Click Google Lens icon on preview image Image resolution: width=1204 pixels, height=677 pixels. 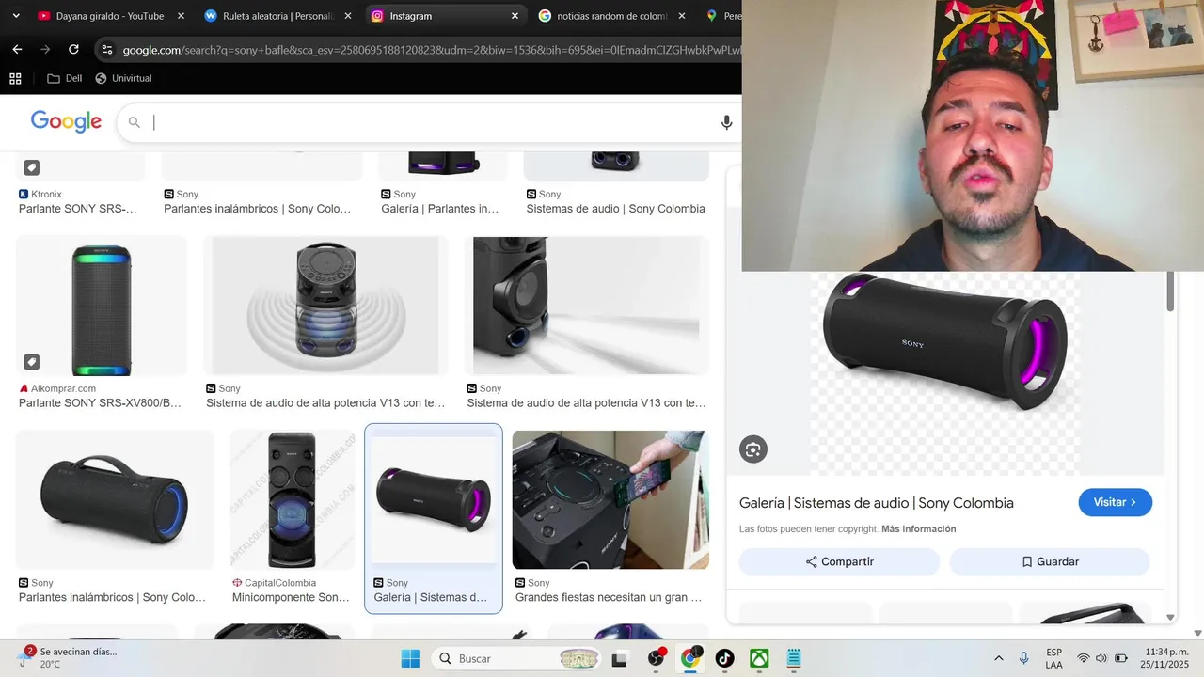(x=752, y=449)
